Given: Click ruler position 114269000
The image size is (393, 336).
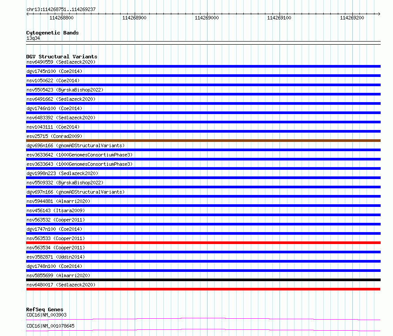Looking at the screenshot, I should [207, 18].
